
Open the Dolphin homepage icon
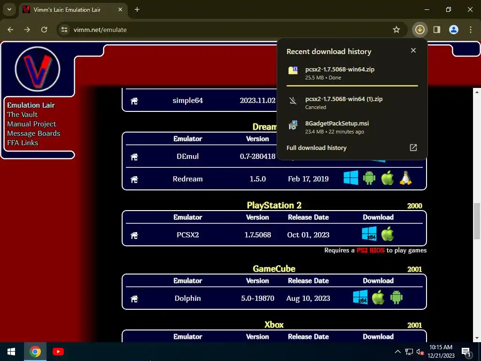coord(134,298)
